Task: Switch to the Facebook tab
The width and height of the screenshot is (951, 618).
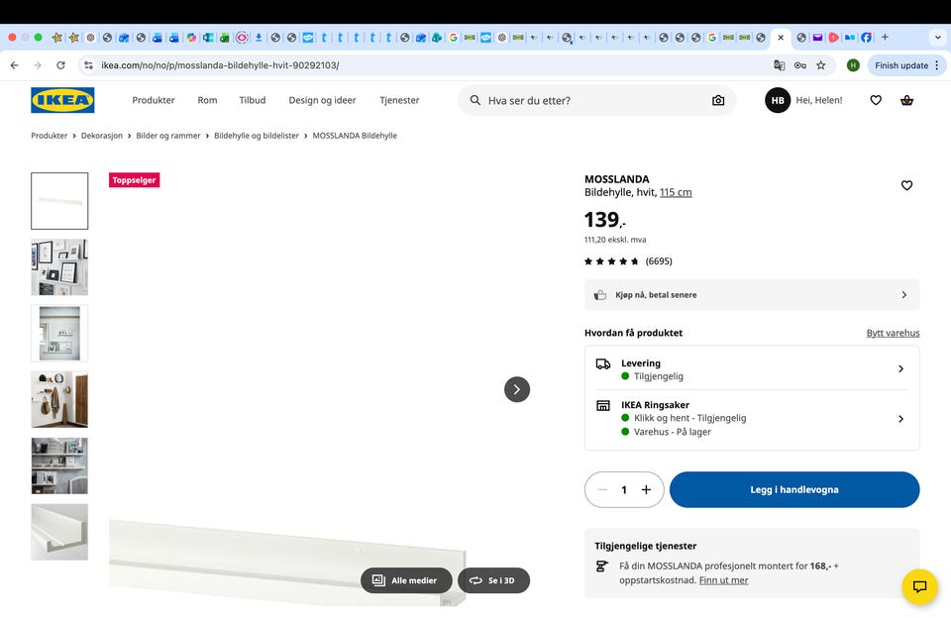Action: pos(866,38)
